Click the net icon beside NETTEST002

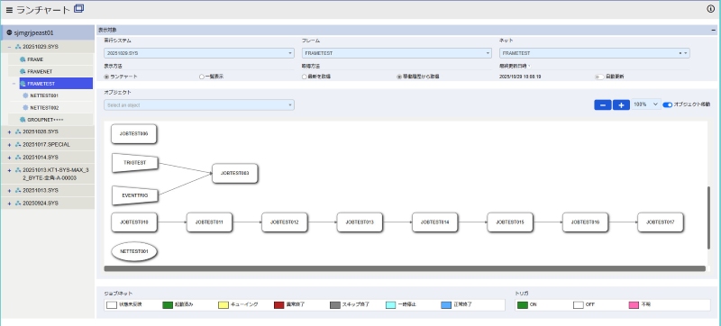(x=26, y=107)
